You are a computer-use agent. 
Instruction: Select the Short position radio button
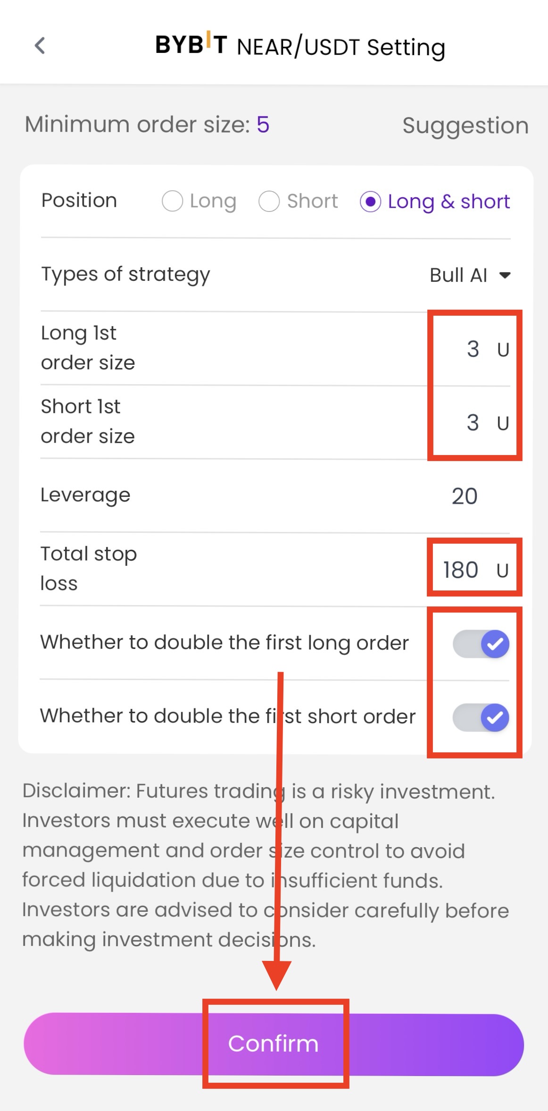tap(269, 201)
